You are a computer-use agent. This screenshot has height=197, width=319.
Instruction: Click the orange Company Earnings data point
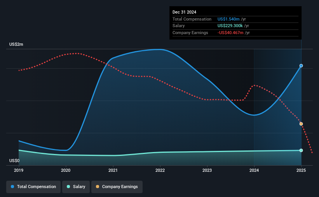coord(301,124)
